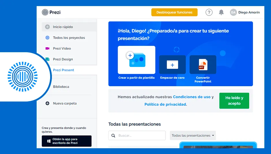Click the template card with plus icon
Screen dimensions: 271x154
tap(137, 60)
